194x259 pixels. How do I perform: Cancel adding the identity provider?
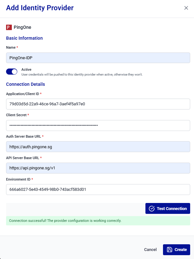pos(150,250)
